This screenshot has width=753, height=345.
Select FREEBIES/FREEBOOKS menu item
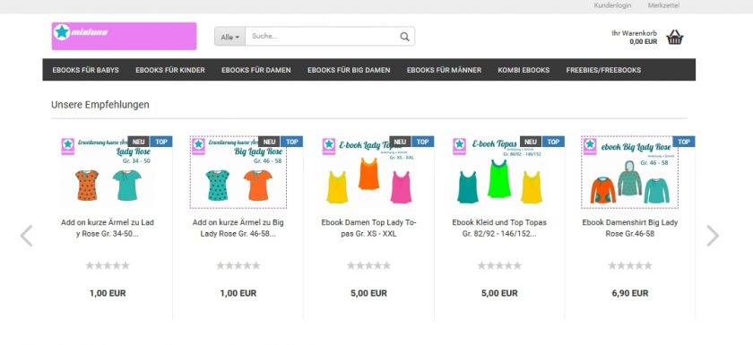(x=603, y=70)
